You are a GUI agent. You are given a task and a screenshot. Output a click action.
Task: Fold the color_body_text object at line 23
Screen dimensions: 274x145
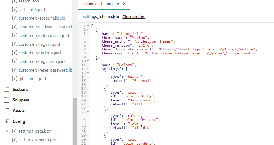(88, 112)
